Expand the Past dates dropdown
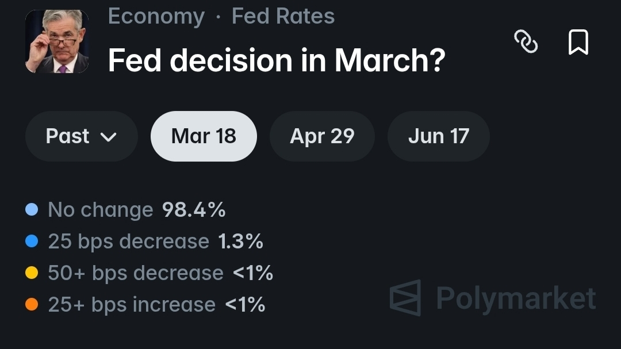 click(81, 136)
